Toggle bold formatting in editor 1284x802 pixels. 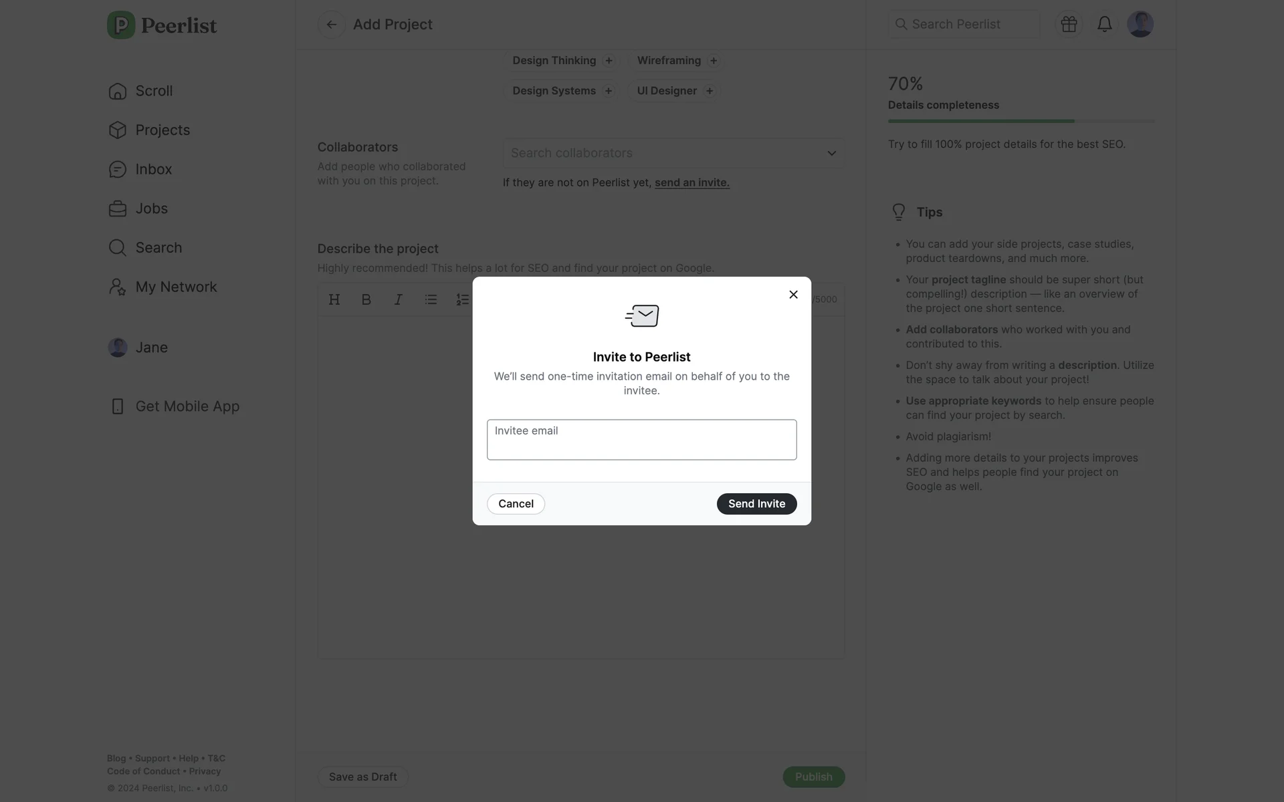tap(366, 299)
